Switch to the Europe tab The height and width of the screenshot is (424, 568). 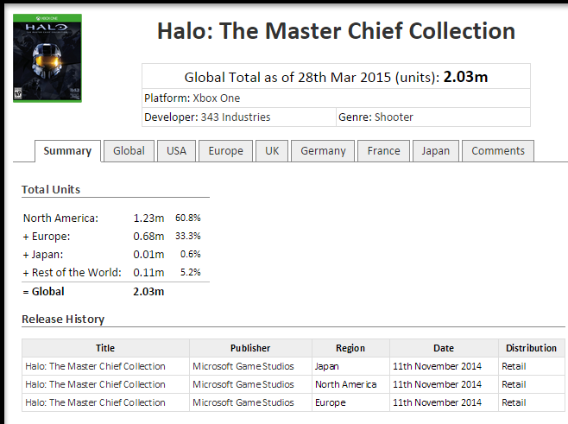coord(225,151)
